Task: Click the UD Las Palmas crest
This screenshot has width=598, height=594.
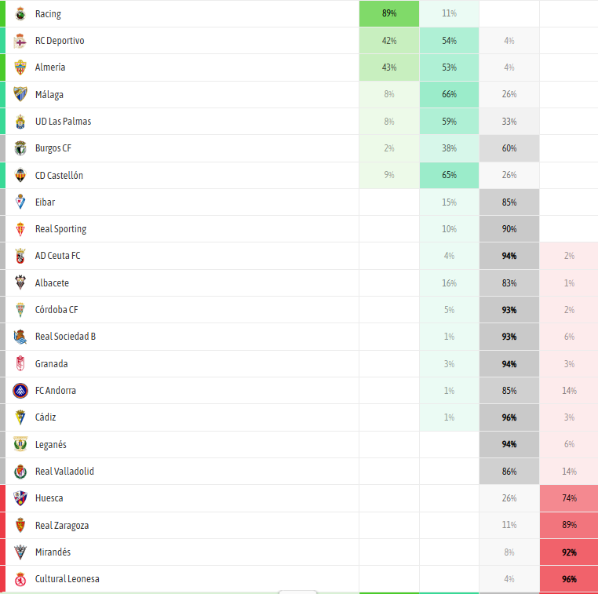Action: (20, 122)
